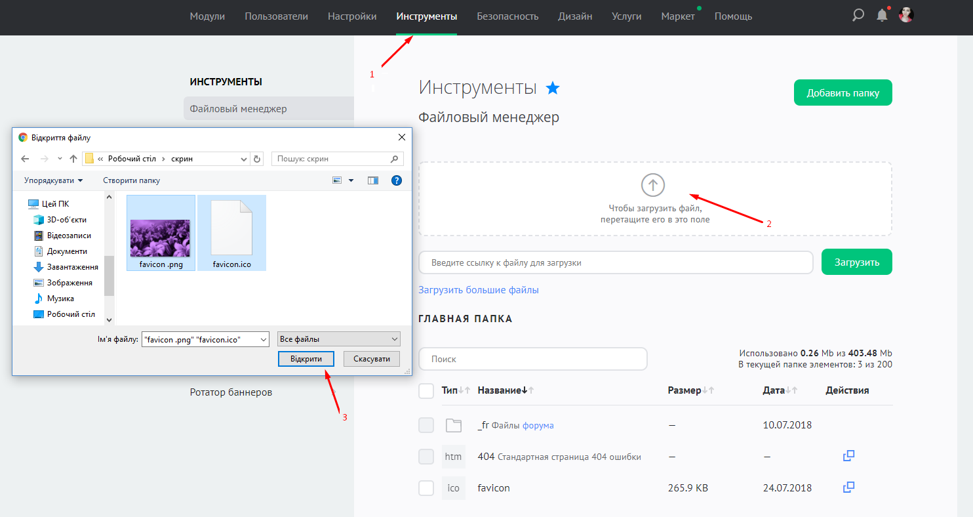Click the user avatar in top bar
The width and height of the screenshot is (973, 517).
pyautogui.click(x=906, y=15)
